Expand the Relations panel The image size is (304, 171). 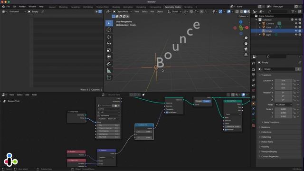[x=266, y=127]
